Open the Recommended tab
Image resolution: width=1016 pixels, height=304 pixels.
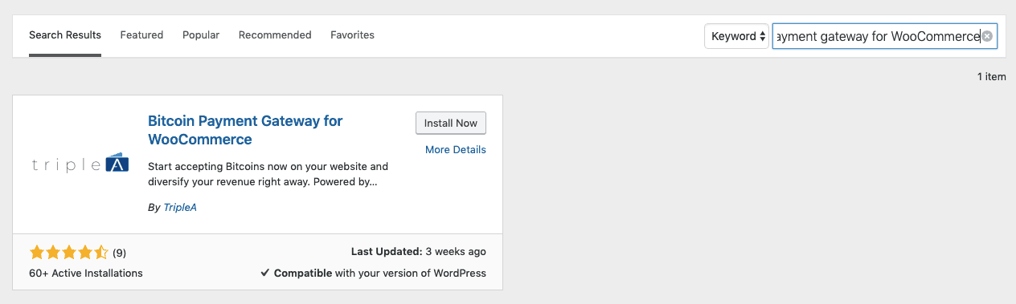[275, 35]
